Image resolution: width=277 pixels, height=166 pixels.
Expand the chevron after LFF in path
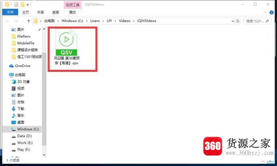[x=115, y=21]
